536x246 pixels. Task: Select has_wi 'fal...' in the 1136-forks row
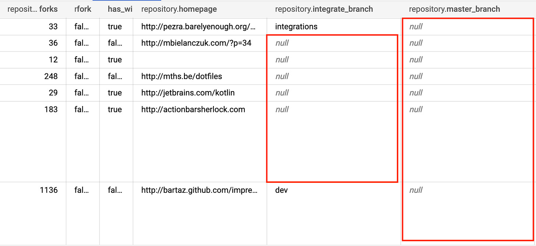(115, 190)
